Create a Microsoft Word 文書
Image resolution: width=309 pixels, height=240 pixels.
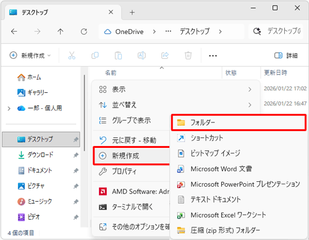[x=239, y=169]
